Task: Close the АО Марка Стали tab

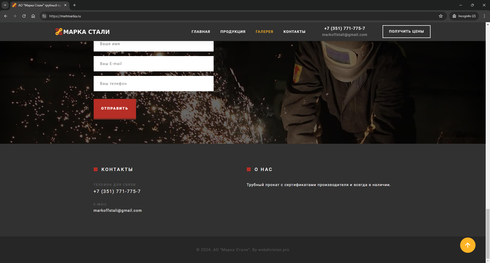Action: tap(65, 5)
